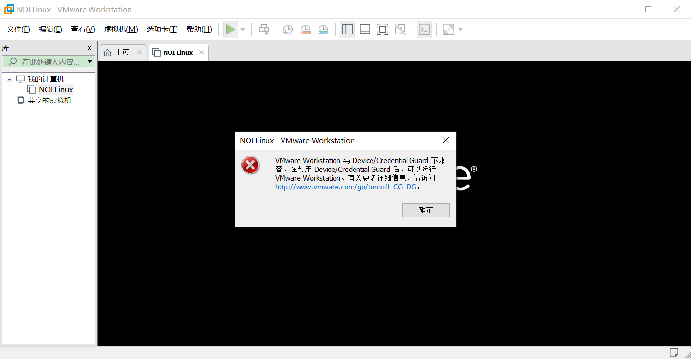Toggle the thumbnail bar view

point(365,29)
